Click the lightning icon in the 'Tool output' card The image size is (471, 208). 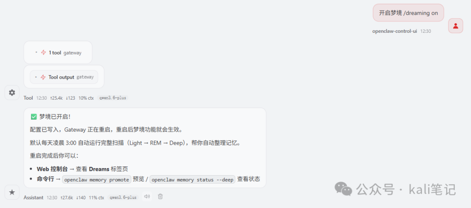tap(43, 77)
